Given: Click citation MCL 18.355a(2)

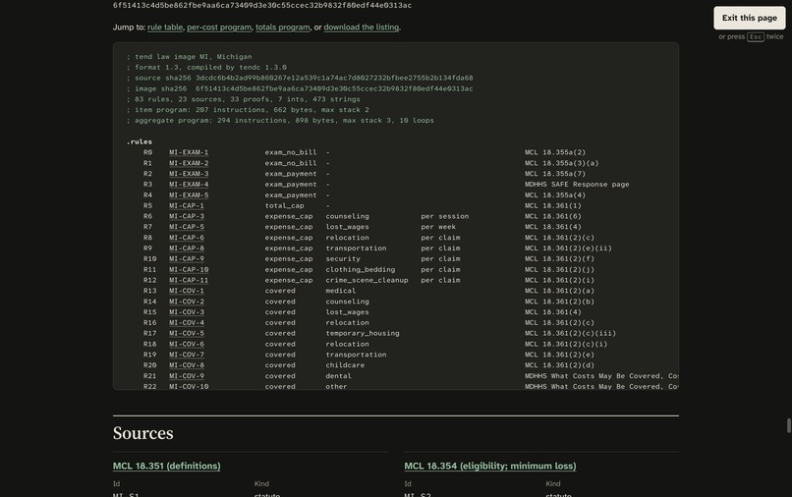Looking at the screenshot, I should pyautogui.click(x=555, y=152).
